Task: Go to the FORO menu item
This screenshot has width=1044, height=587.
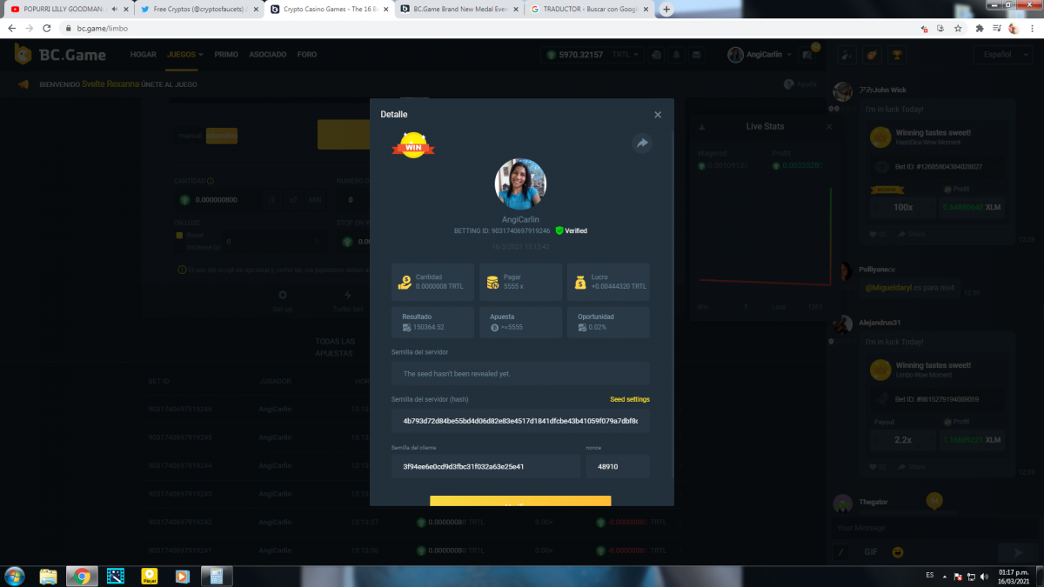Action: coord(306,55)
